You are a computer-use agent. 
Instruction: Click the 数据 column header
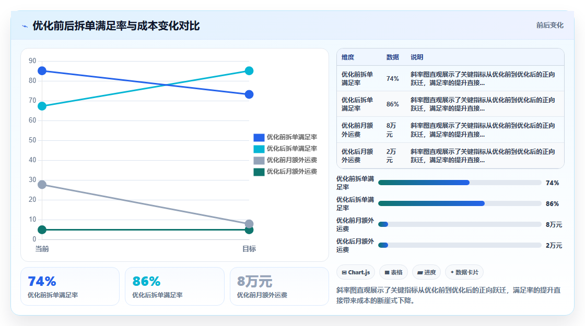coord(392,57)
